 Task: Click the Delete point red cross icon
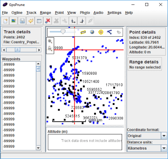tap(47, 21)
